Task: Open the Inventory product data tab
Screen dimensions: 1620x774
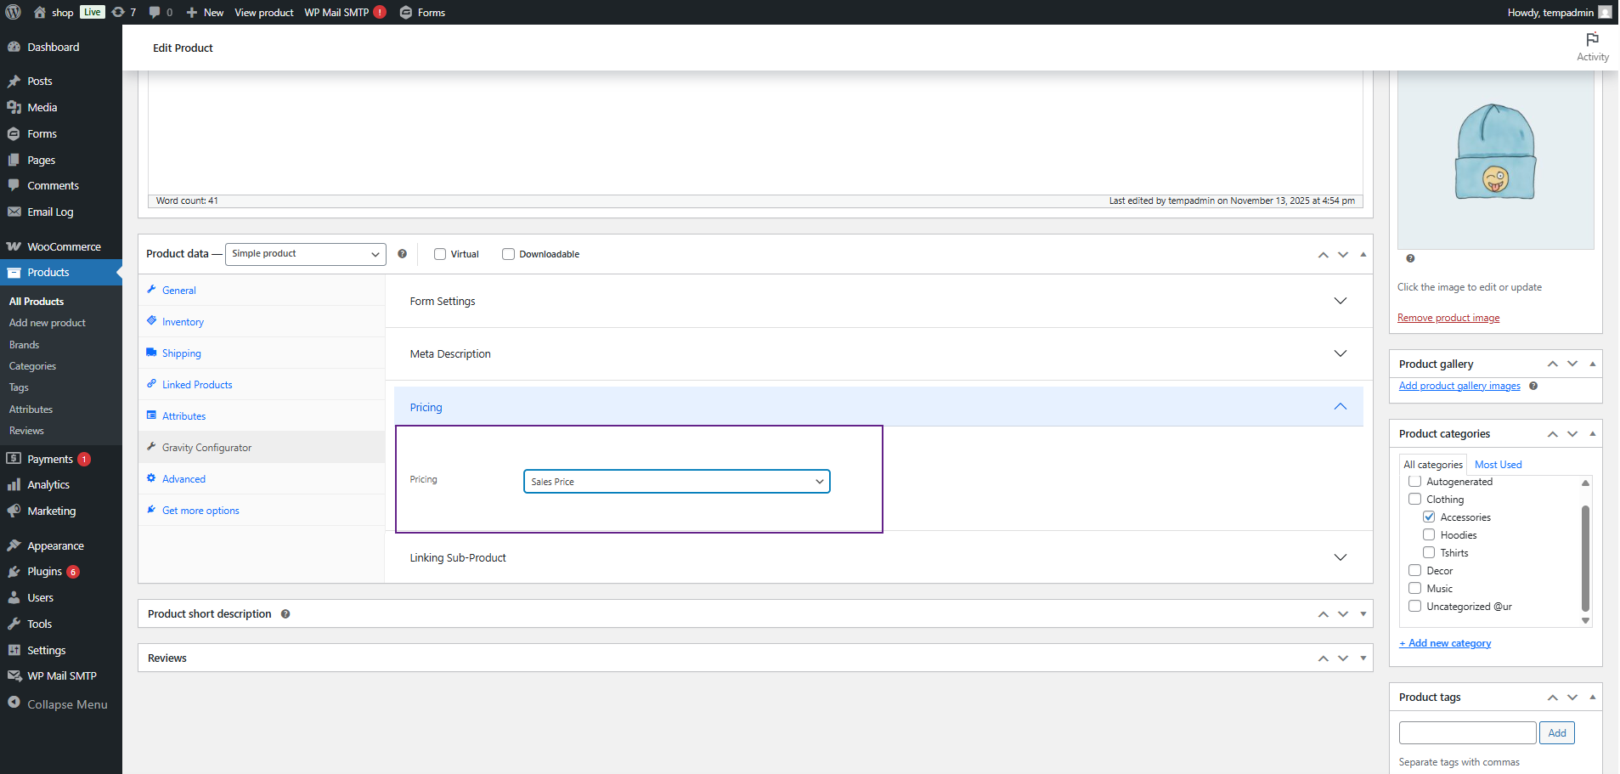Action: coord(183,322)
